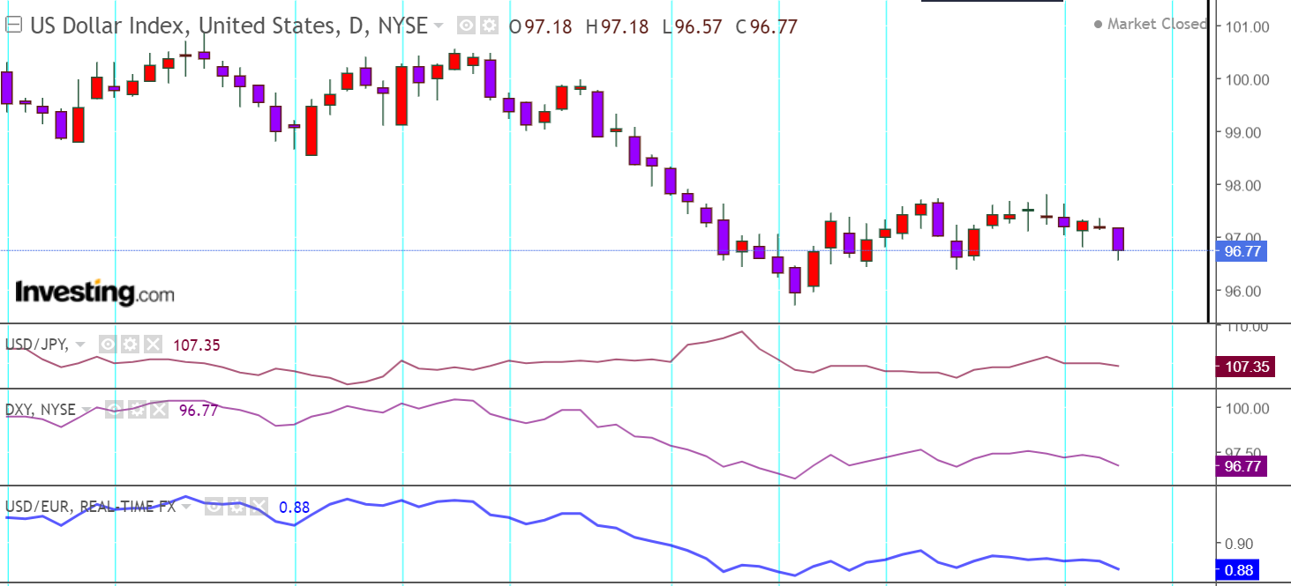Viewport: 1291px width, 586px height.
Task: Remove the USD/EUR pane with X
Action: coord(258,507)
